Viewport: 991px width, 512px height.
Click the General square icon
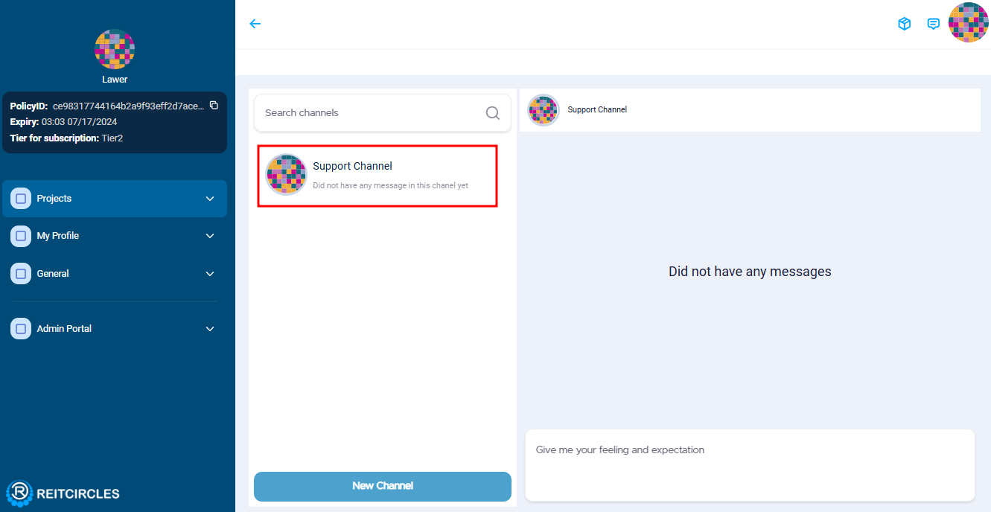point(21,274)
